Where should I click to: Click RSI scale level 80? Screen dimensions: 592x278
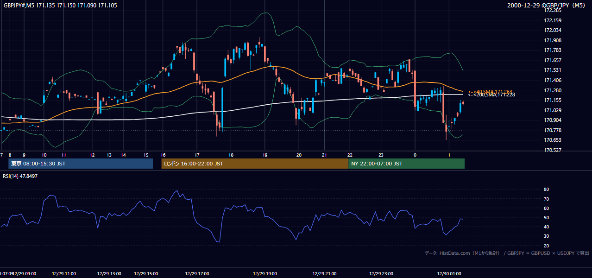coord(546,190)
